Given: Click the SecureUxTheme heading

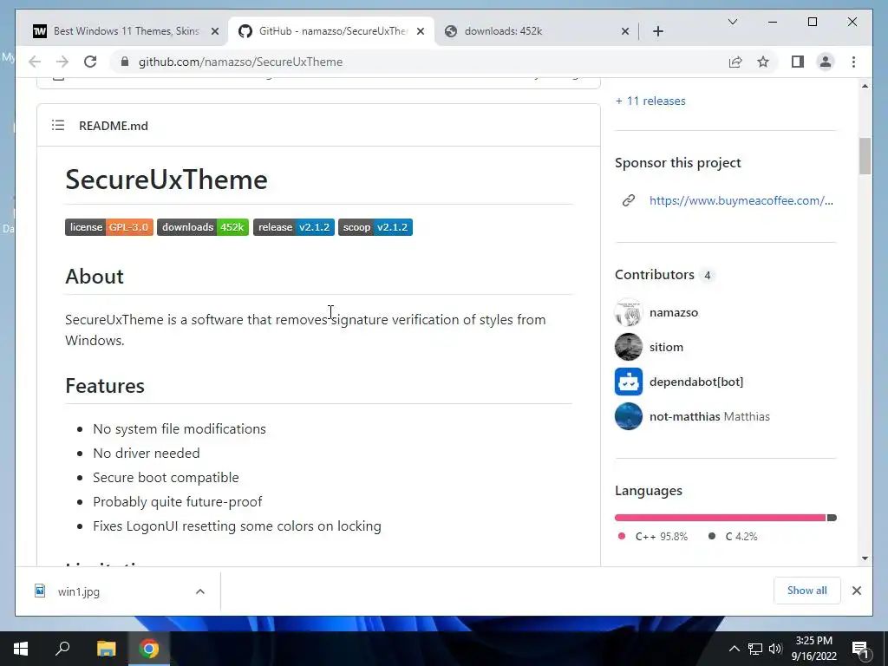Looking at the screenshot, I should coord(166,180).
